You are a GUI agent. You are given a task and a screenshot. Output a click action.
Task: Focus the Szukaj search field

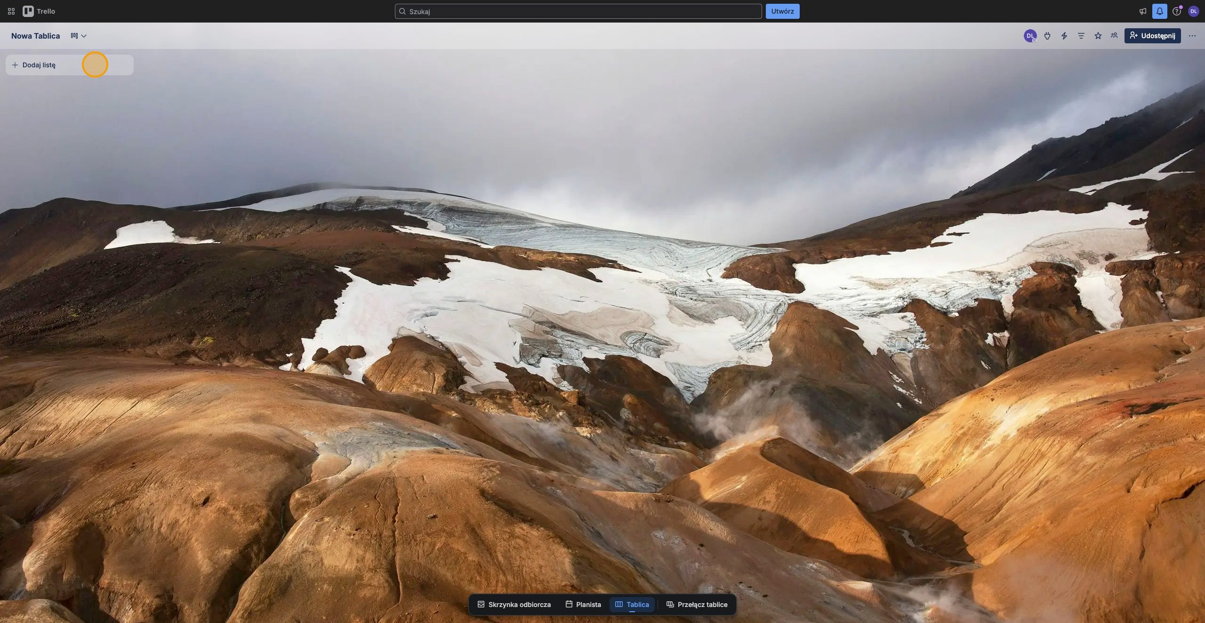[578, 11]
